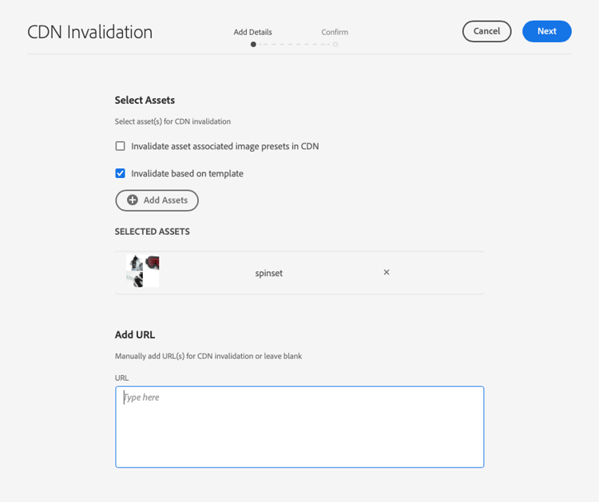Click Invalidate asset associated image presets label
Image resolution: width=599 pixels, height=502 pixels.
[225, 147]
